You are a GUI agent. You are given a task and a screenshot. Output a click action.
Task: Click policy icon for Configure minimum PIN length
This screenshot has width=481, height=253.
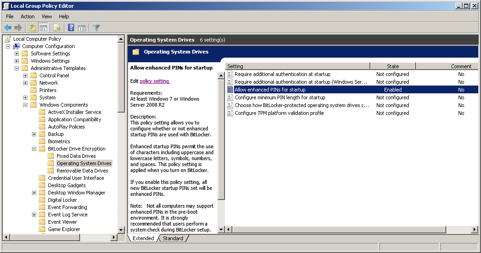pos(230,97)
